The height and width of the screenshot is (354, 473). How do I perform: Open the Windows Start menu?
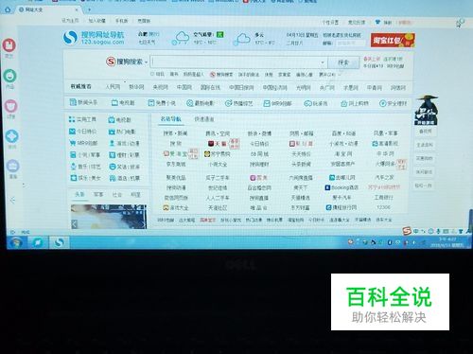click(x=16, y=242)
